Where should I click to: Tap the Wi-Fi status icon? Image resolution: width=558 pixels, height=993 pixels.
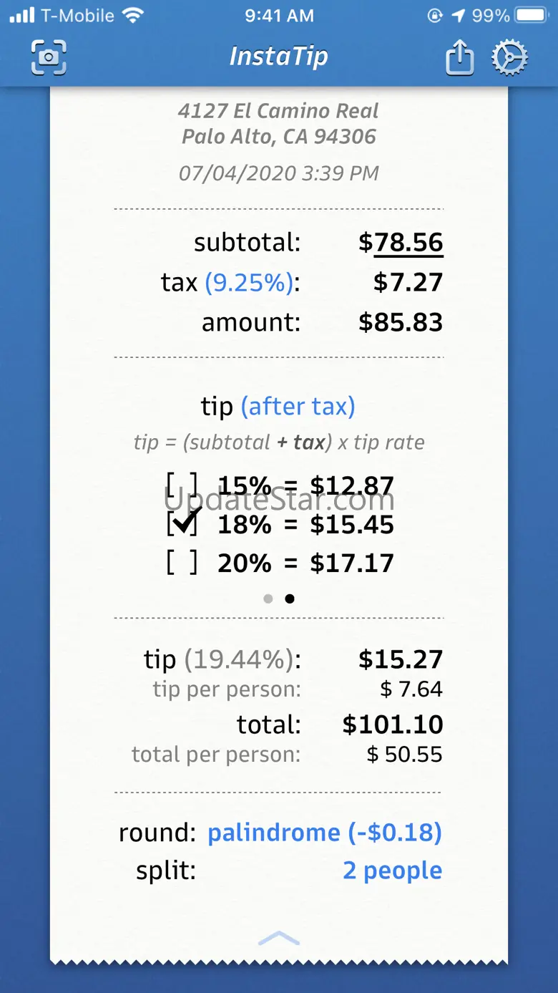[x=133, y=16]
